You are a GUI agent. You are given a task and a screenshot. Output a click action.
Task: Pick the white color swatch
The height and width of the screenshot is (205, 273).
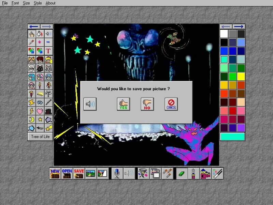tap(224, 34)
